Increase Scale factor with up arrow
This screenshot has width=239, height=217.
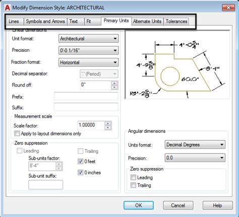point(108,123)
